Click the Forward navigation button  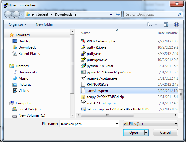(16, 14)
